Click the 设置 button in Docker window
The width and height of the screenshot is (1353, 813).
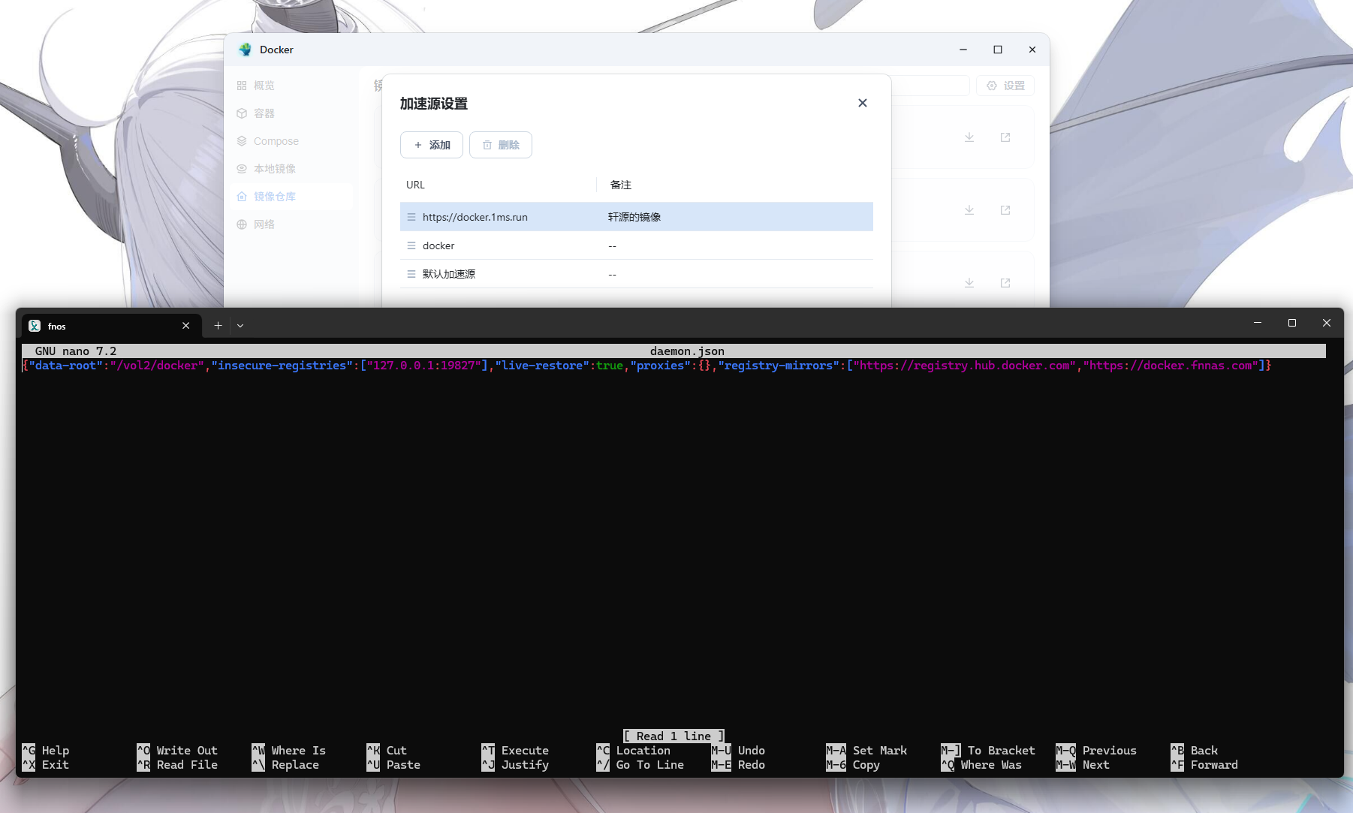click(1005, 86)
